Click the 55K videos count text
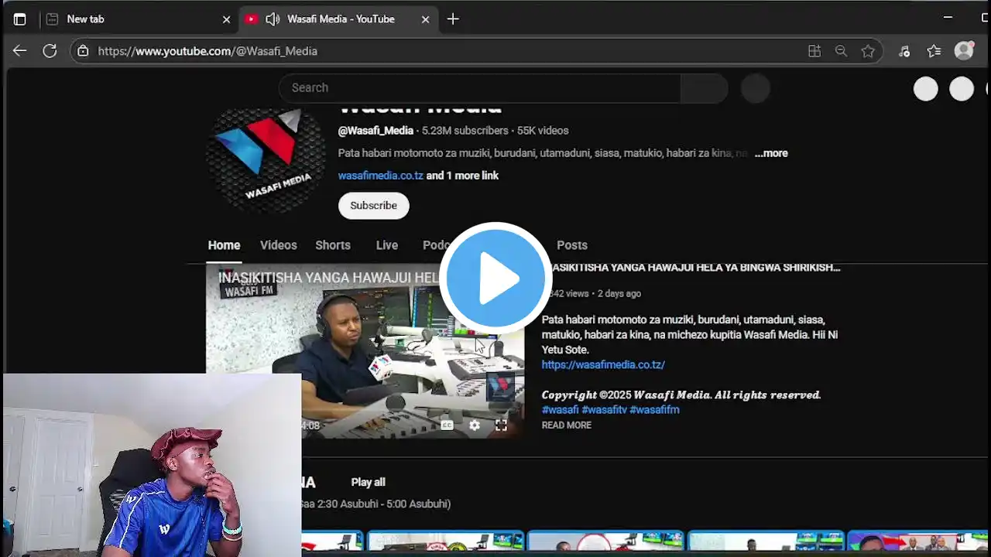This screenshot has width=991, height=557. (543, 131)
